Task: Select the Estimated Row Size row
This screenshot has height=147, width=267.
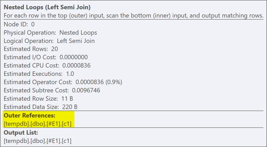Action: 38,99
